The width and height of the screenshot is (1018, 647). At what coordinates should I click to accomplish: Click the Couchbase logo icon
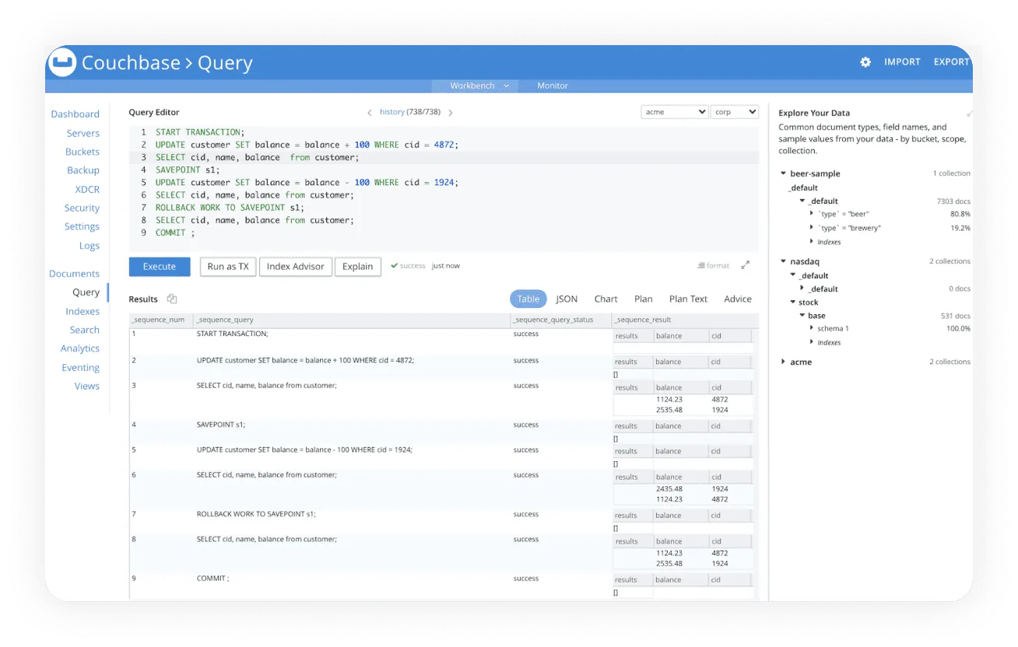click(x=61, y=62)
